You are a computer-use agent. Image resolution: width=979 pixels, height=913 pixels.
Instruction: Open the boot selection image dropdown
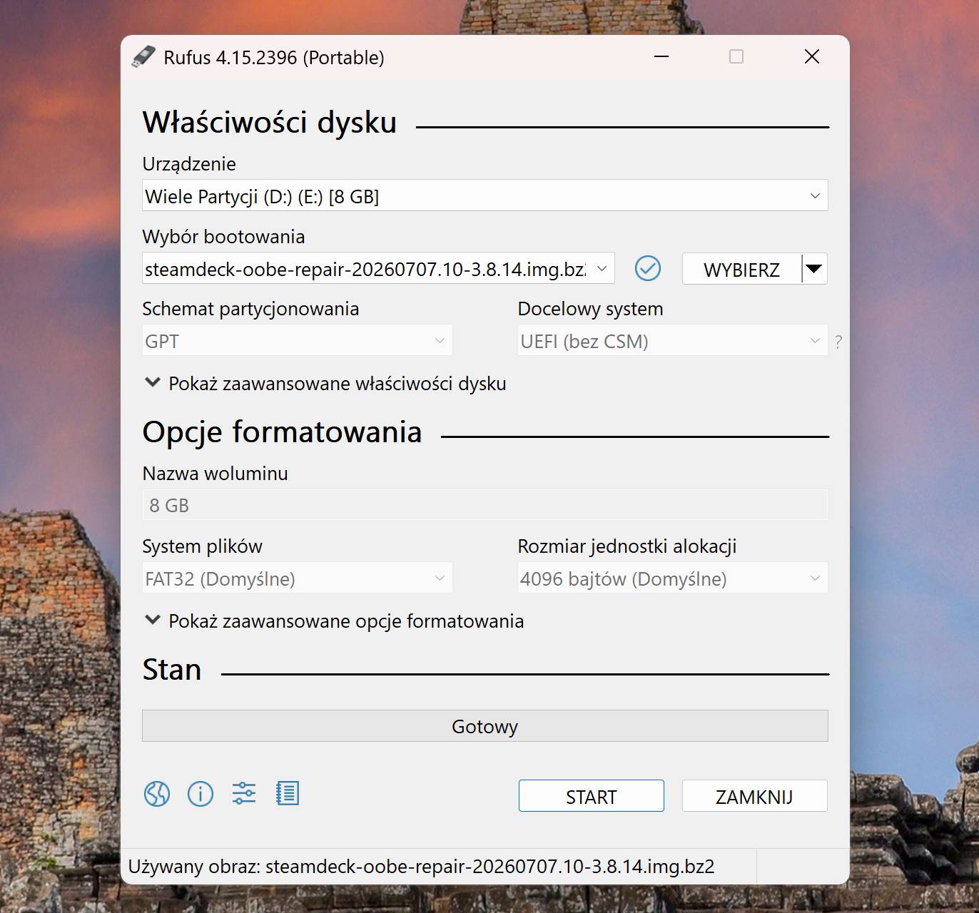(x=378, y=269)
